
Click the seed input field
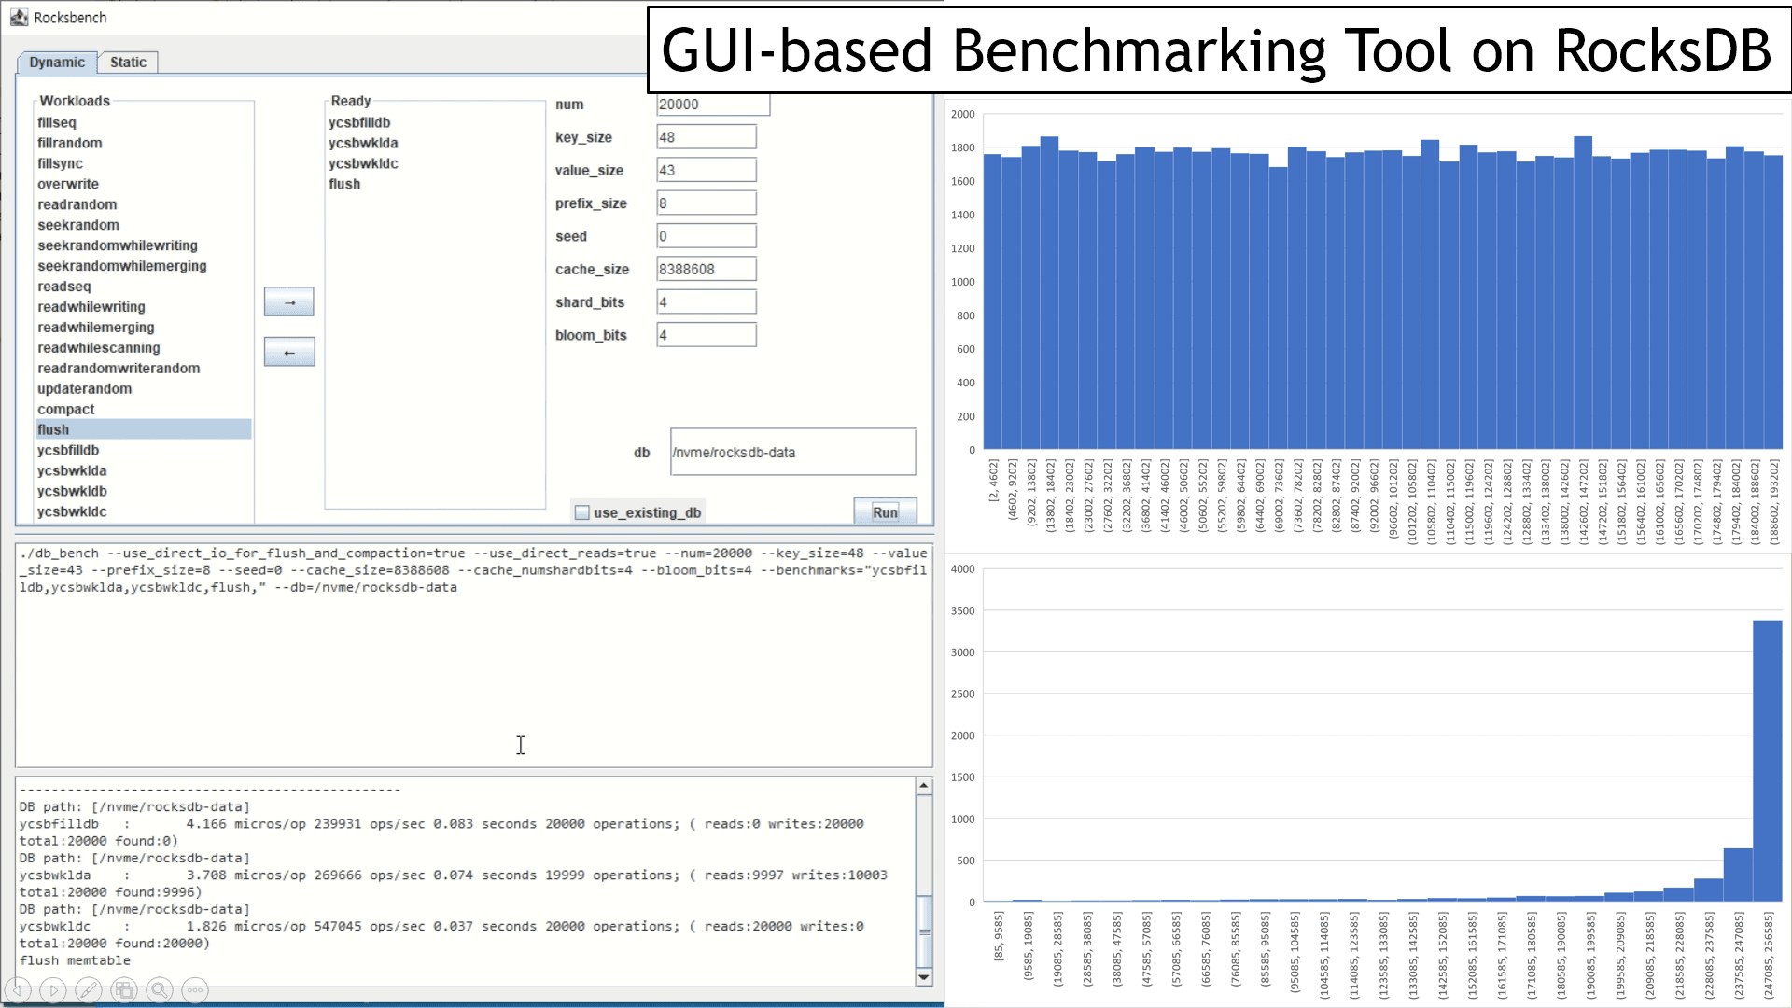[x=706, y=235]
